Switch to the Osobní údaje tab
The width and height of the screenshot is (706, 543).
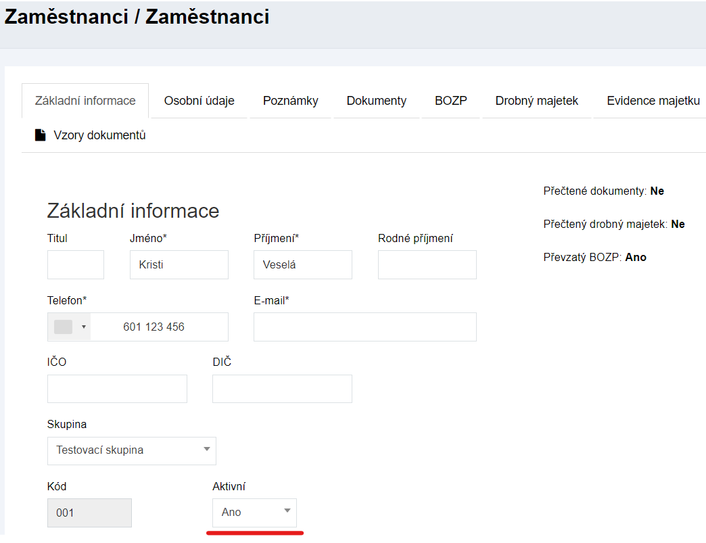(199, 101)
